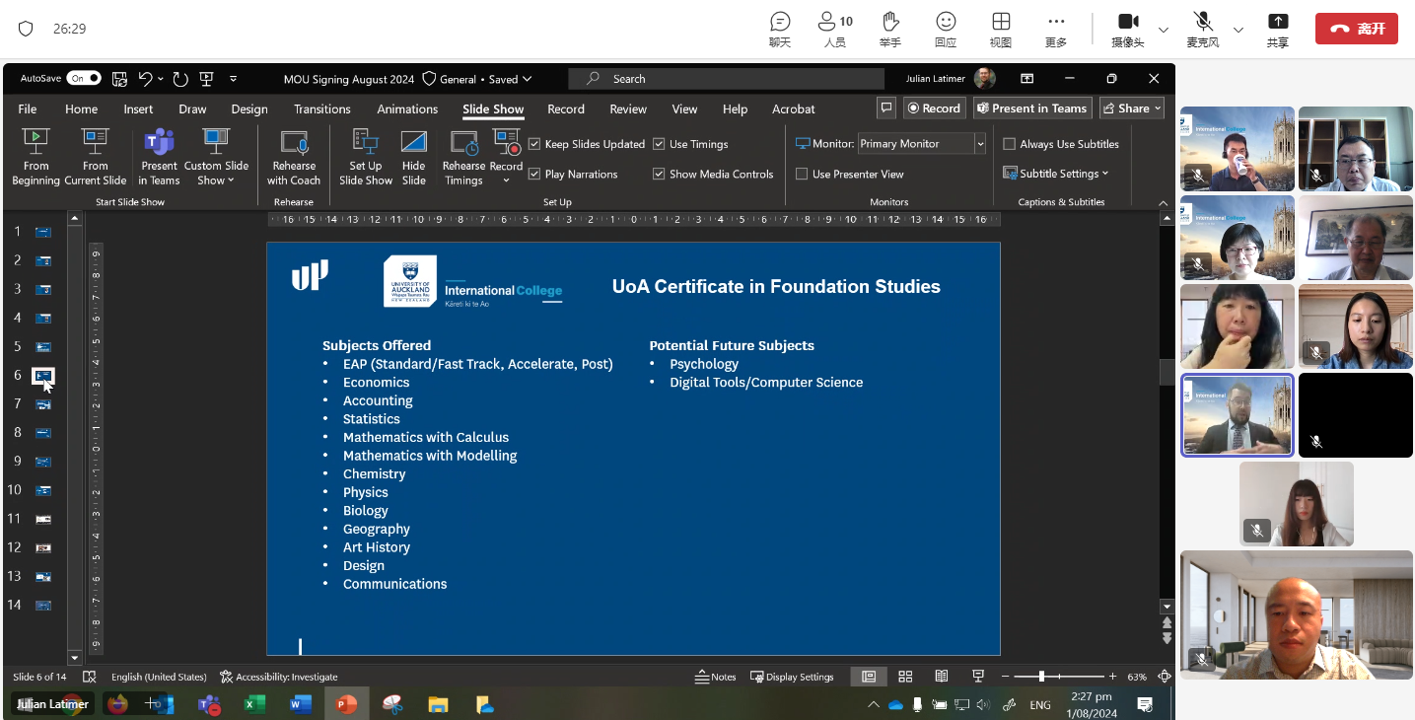Image resolution: width=1415 pixels, height=720 pixels.
Task: Start slide show From Beginning
Action: pyautogui.click(x=35, y=157)
